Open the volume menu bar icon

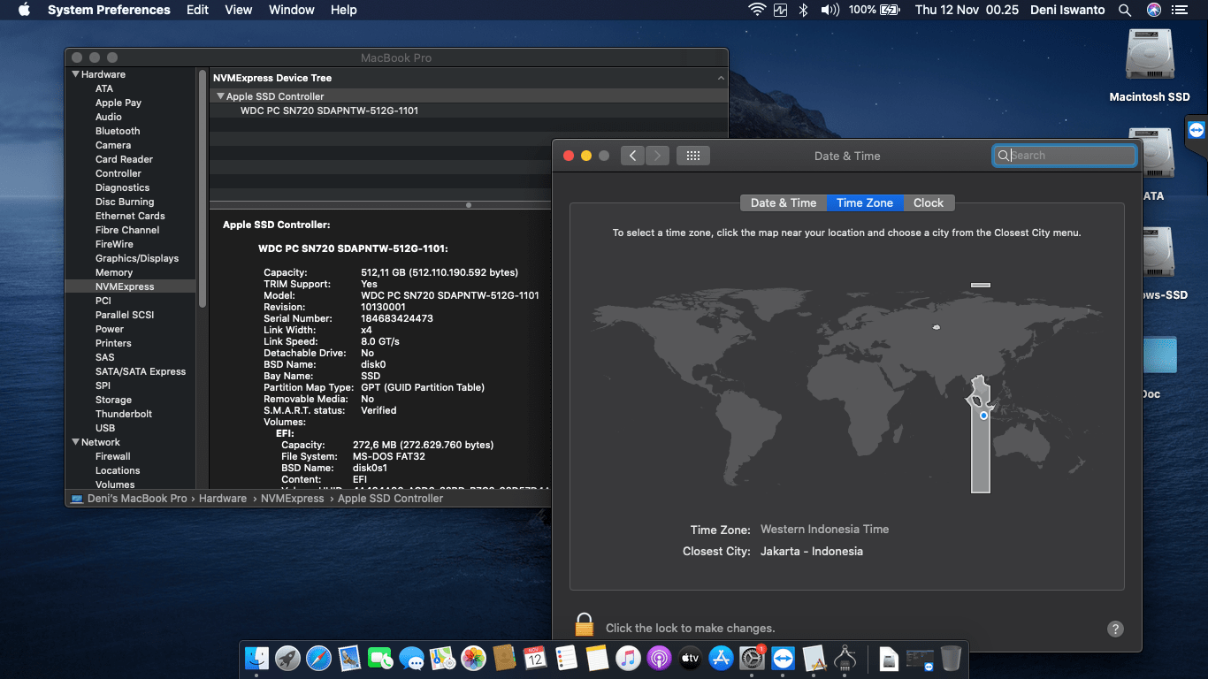click(830, 10)
